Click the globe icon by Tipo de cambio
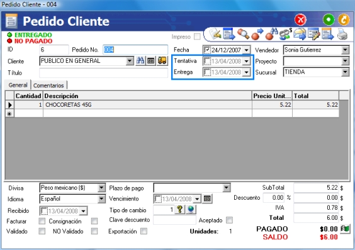This screenshot has height=250, width=355. click(x=191, y=210)
